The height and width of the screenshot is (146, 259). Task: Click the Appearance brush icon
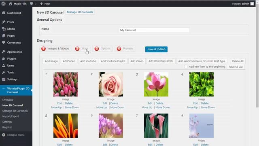(x=4, y=52)
